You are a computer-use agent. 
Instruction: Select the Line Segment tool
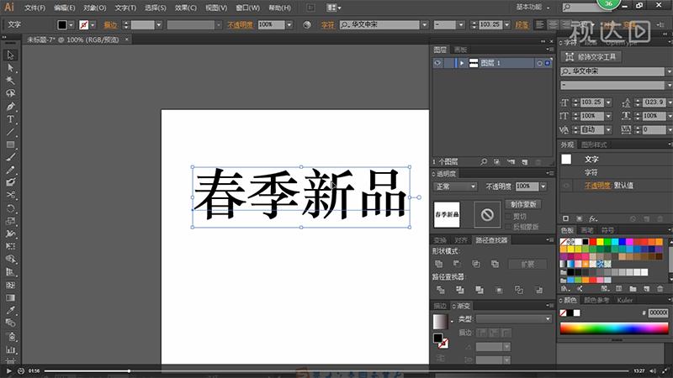10,132
